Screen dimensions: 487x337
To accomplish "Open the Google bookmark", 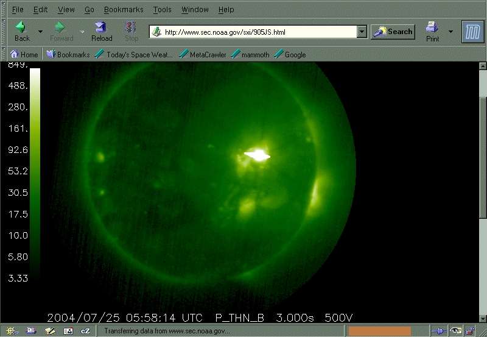I will pyautogui.click(x=290, y=54).
